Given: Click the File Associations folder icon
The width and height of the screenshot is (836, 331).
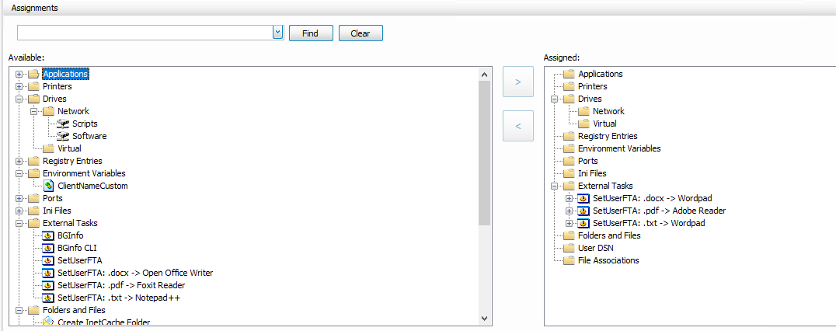Looking at the screenshot, I should (569, 260).
